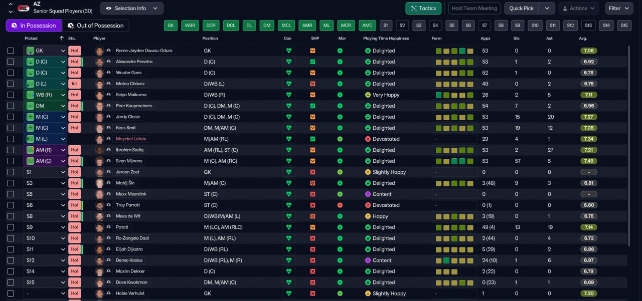Click the Picked column sort arrow
Viewport: 642px width, 301px height.
click(62, 39)
